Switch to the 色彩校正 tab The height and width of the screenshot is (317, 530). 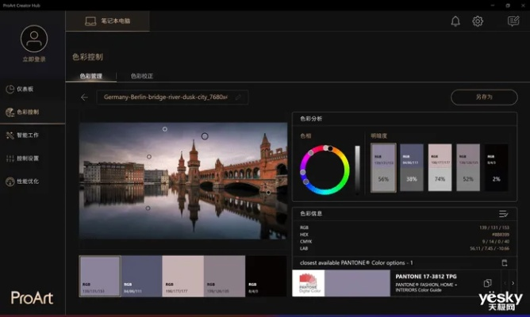tap(142, 76)
